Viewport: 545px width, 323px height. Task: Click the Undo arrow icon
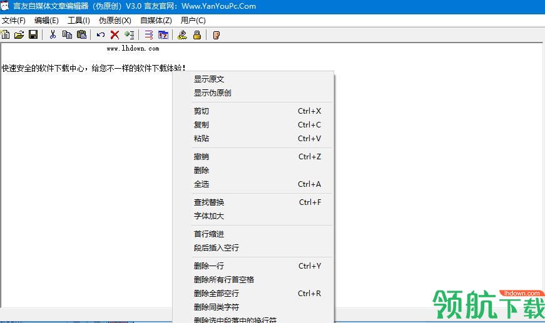pos(101,35)
